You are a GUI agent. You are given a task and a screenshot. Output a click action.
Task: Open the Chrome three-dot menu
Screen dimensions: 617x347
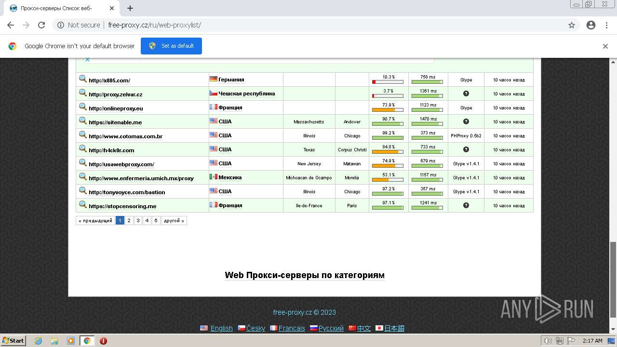point(606,25)
